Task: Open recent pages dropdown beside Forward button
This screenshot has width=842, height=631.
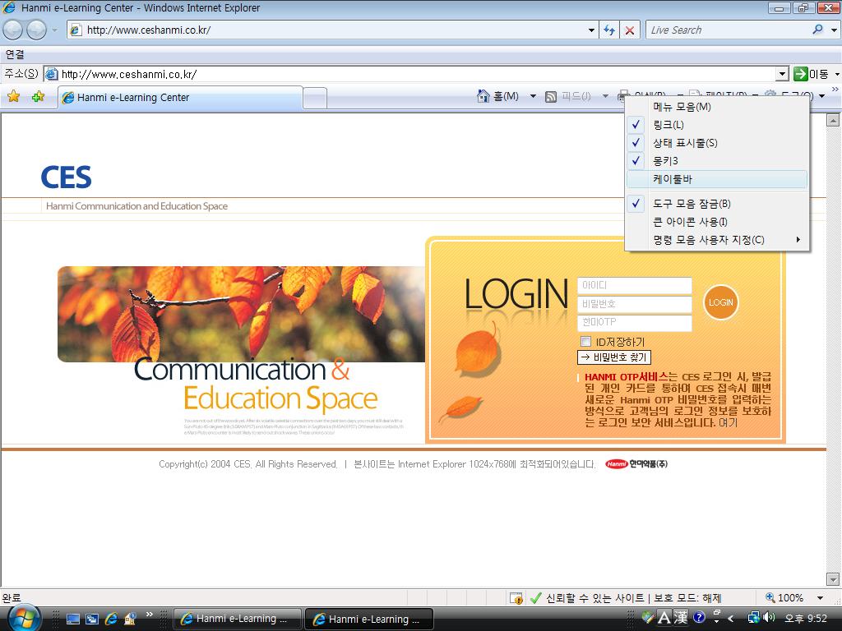Action: 54,30
